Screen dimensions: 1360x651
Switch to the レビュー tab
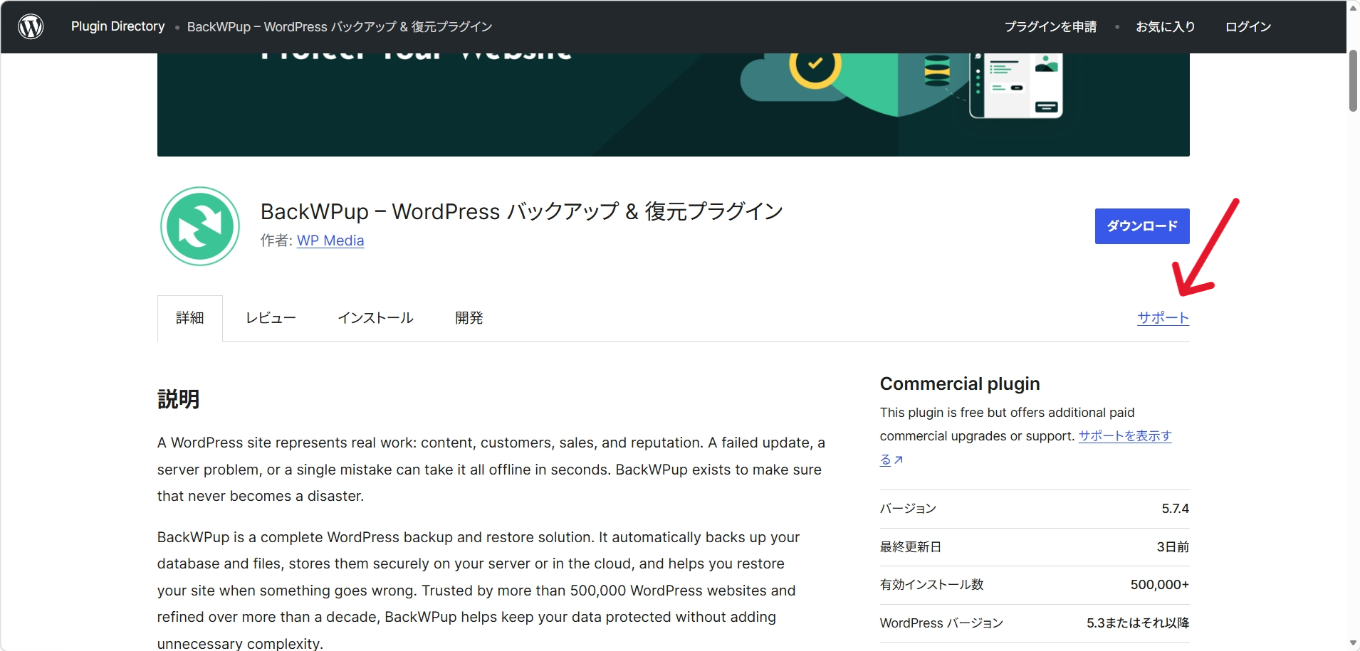271,318
